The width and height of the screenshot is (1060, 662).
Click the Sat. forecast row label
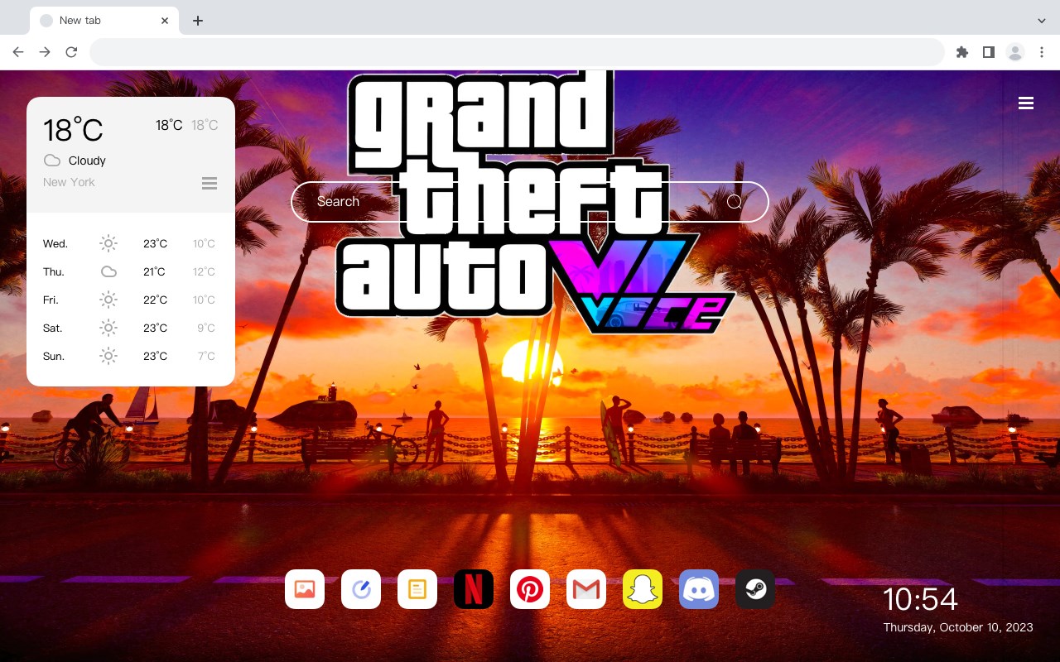coord(53,328)
